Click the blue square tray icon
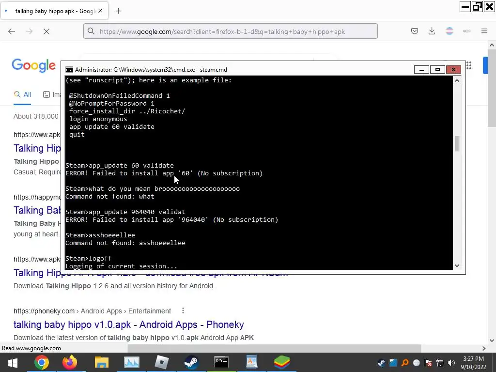 tap(393, 363)
